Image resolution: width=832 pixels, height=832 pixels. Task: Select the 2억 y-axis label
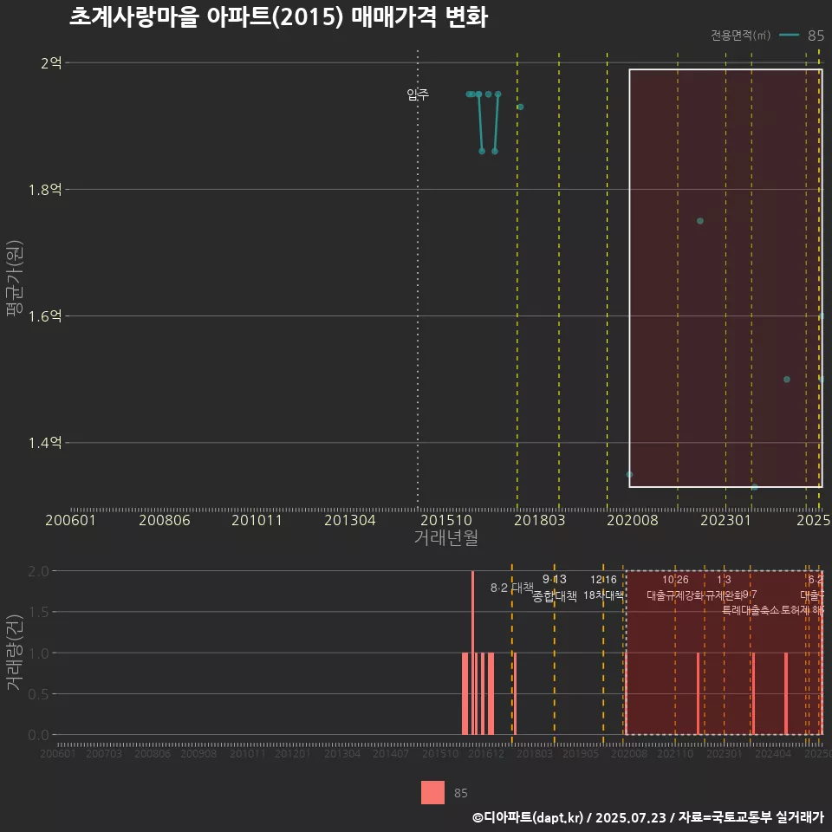[51, 63]
